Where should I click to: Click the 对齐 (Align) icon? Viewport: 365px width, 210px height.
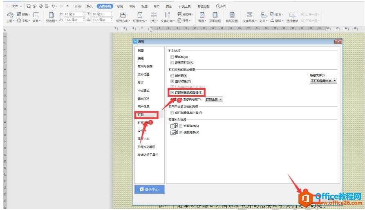click(x=263, y=15)
